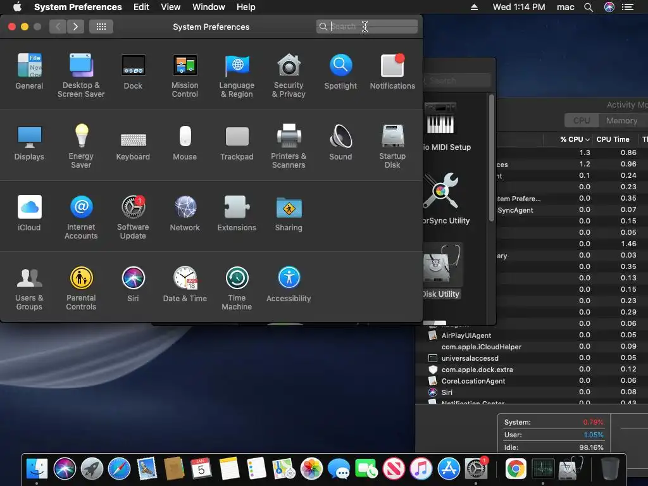Open the Window menu

pyautogui.click(x=209, y=7)
